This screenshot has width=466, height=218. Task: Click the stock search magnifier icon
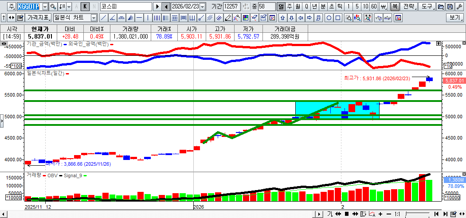(x=53, y=7)
